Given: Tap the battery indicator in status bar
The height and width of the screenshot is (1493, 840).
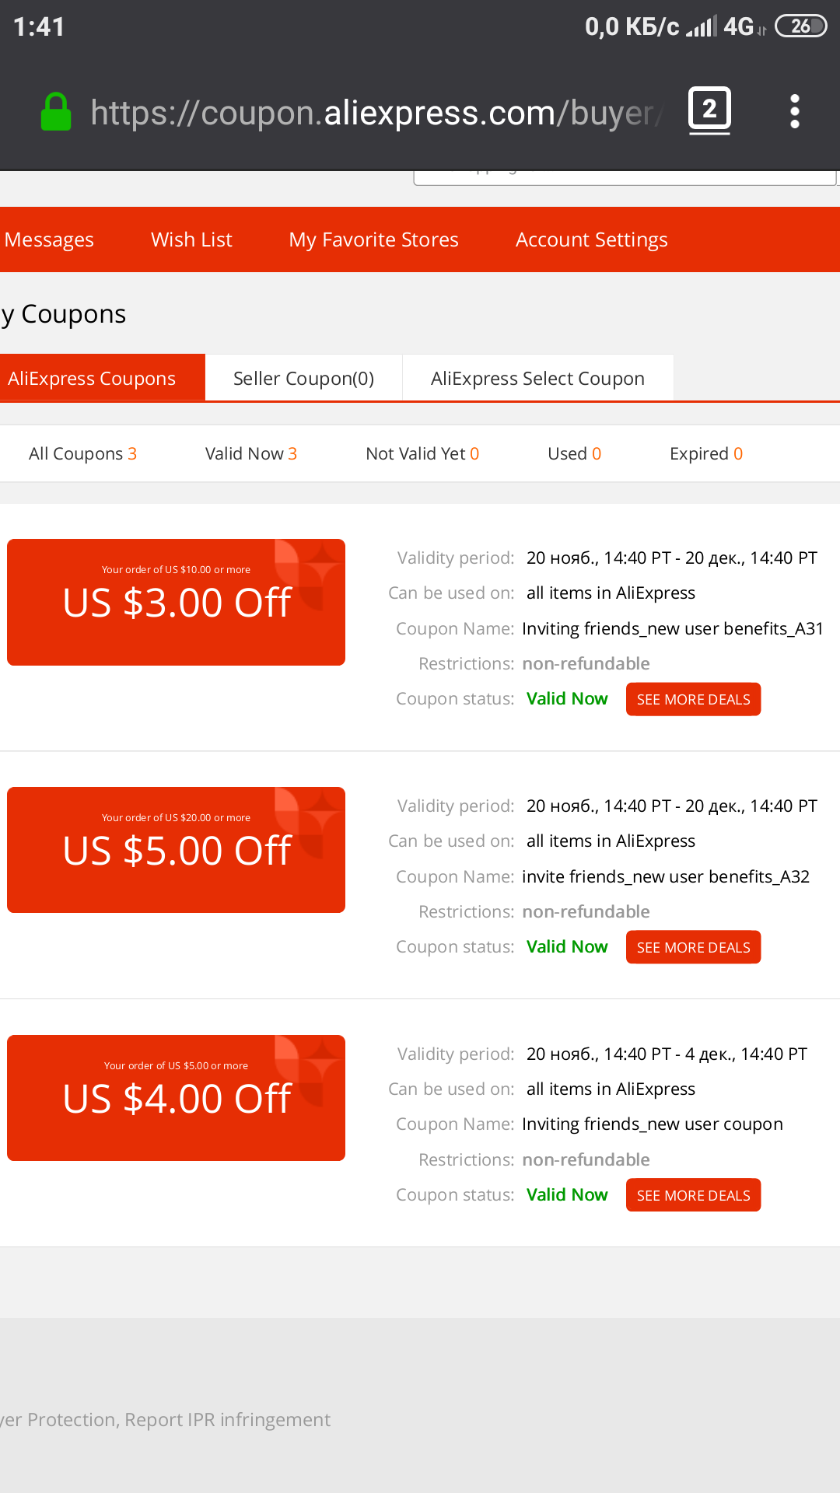Looking at the screenshot, I should [801, 26].
